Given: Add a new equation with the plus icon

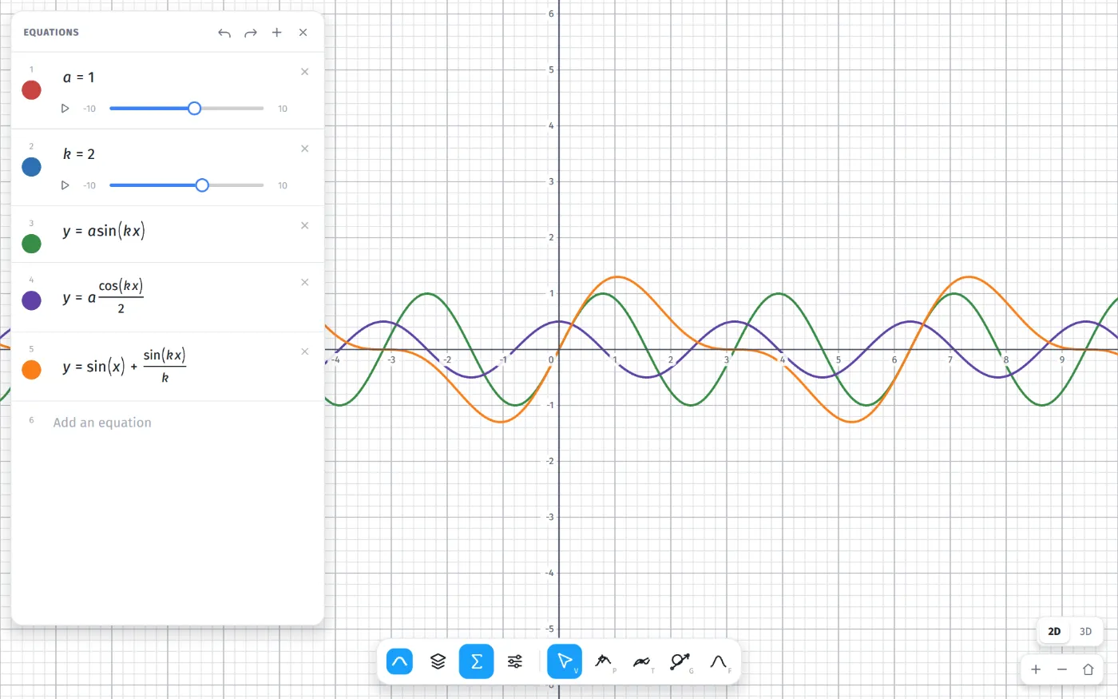Looking at the screenshot, I should (277, 33).
